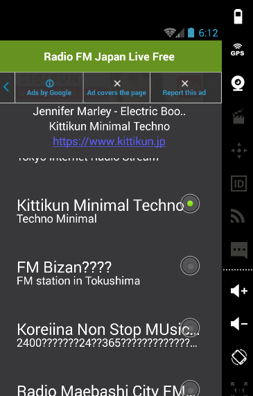Increase volume with the speaker plus icon
Image resolution: width=253 pixels, height=396 pixels.
(239, 291)
